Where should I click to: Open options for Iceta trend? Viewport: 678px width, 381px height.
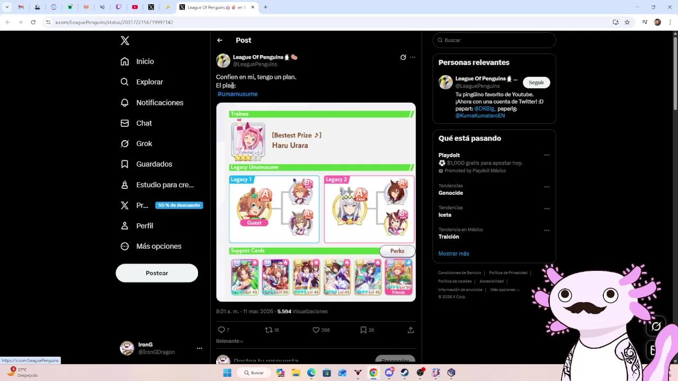click(x=547, y=208)
